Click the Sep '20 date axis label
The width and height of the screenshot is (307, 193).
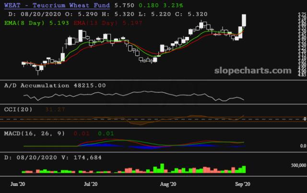coord(241,183)
